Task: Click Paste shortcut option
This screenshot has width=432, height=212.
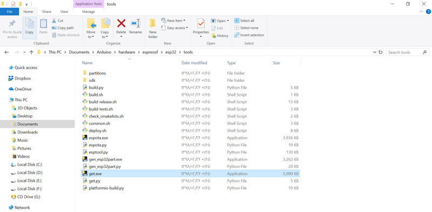Action: [65, 35]
